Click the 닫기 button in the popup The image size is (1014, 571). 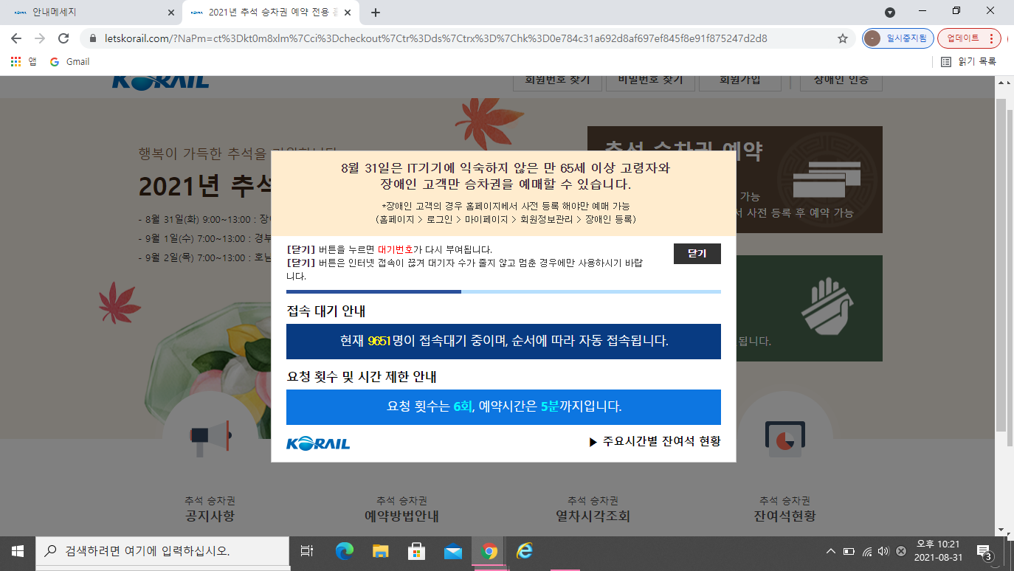pos(697,254)
